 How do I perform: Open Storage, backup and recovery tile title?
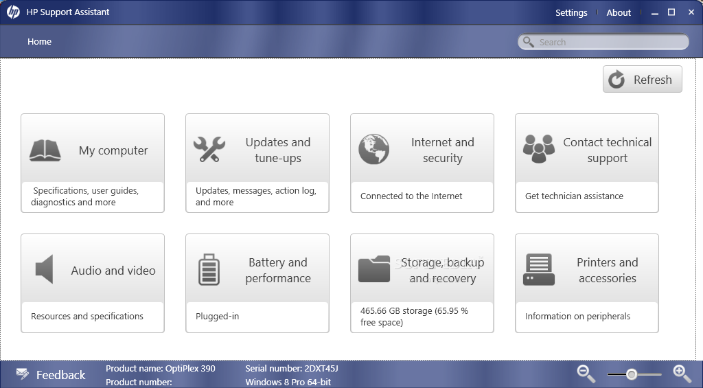(443, 270)
